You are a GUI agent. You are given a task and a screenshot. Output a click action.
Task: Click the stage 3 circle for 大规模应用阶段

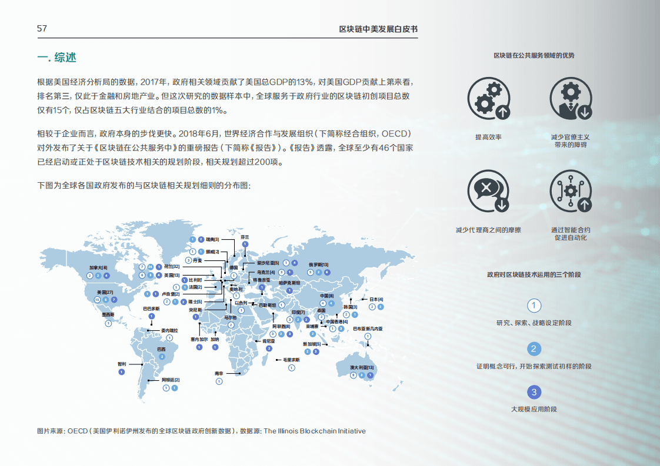coord(534,392)
